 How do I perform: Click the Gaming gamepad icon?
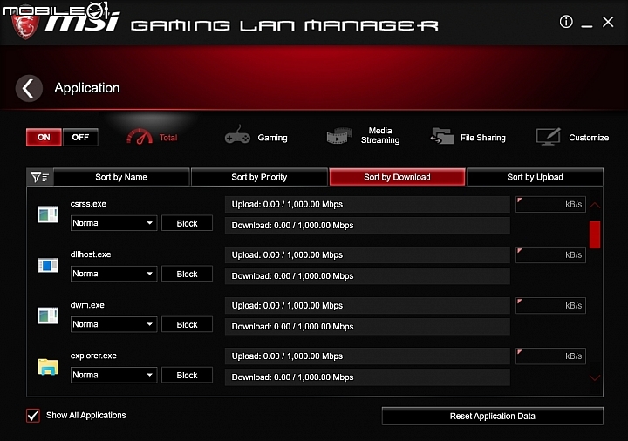coord(237,135)
